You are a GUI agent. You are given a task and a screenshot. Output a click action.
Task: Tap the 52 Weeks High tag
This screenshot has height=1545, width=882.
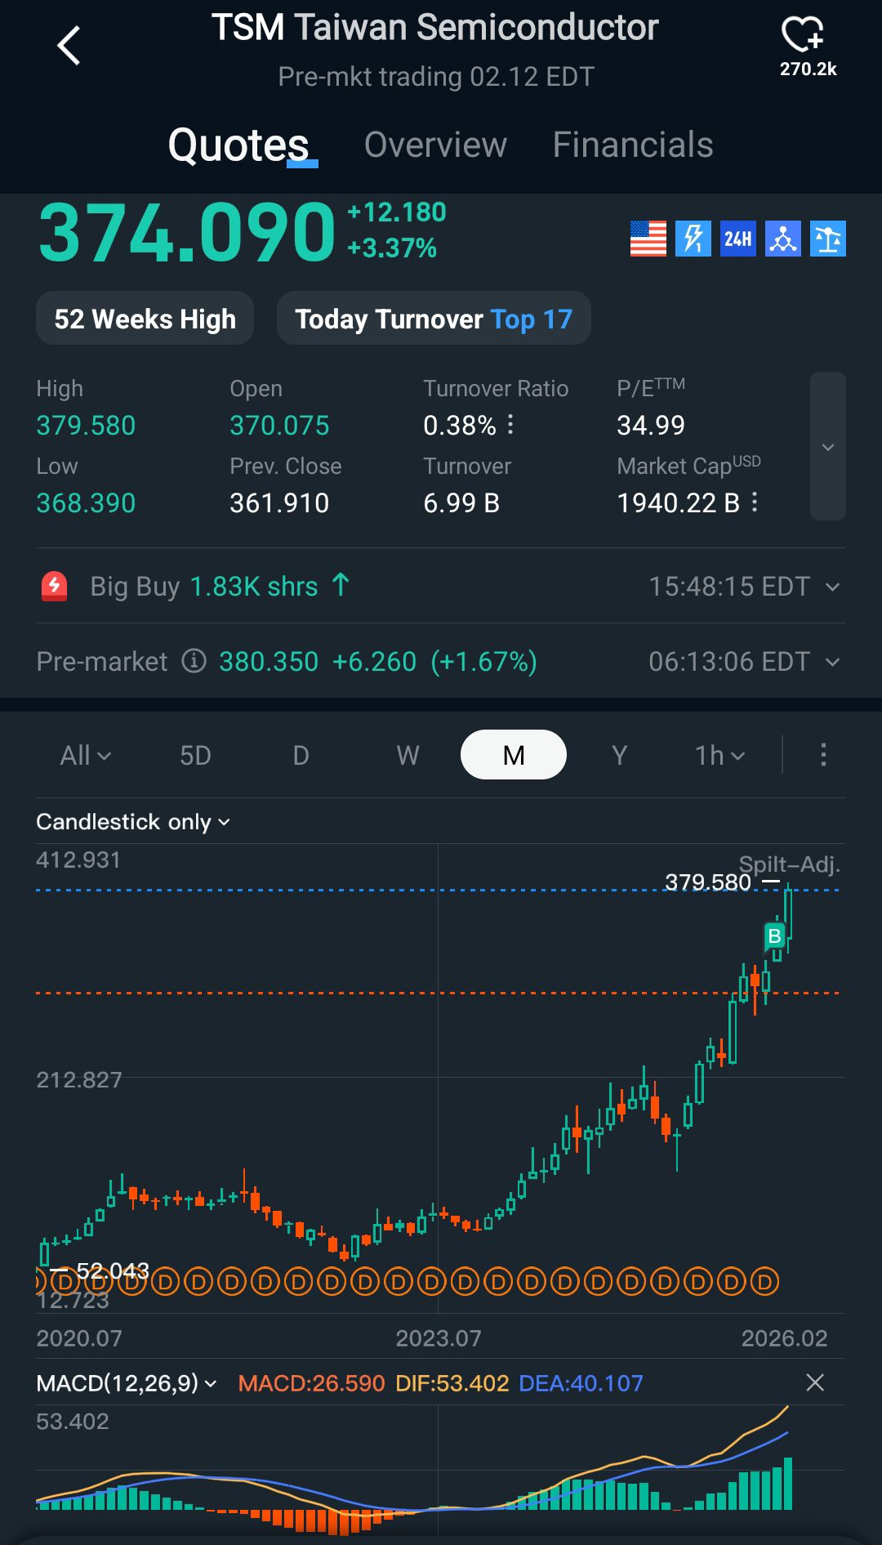[145, 319]
